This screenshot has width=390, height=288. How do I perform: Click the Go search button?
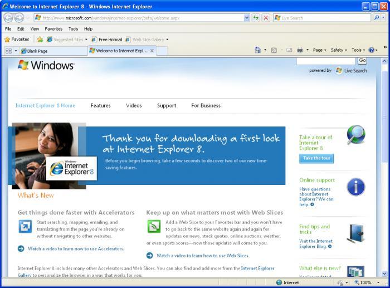[x=362, y=60]
